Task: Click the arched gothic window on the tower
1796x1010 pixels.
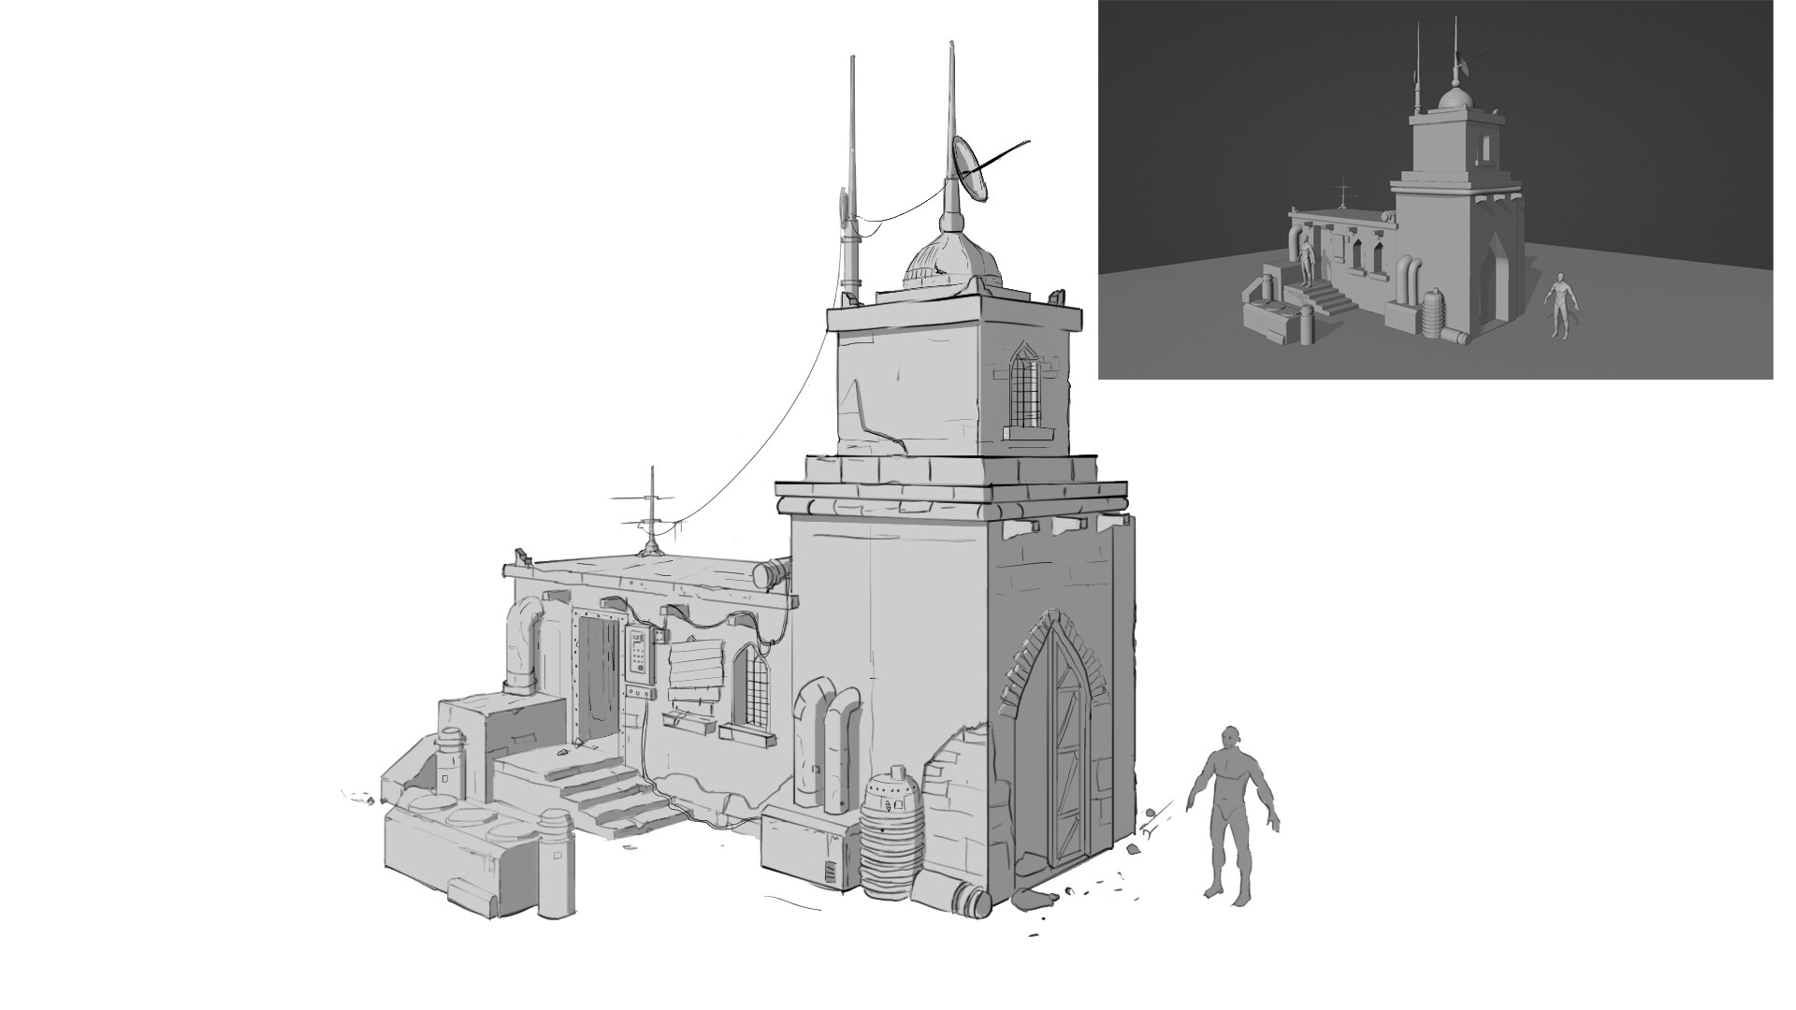Action: pyautogui.click(x=1024, y=393)
